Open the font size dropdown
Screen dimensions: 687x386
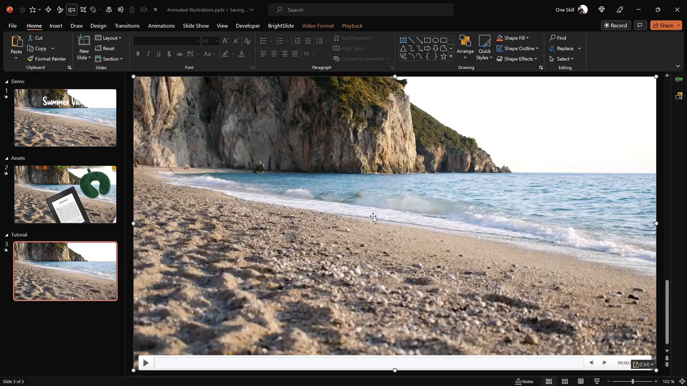click(217, 41)
